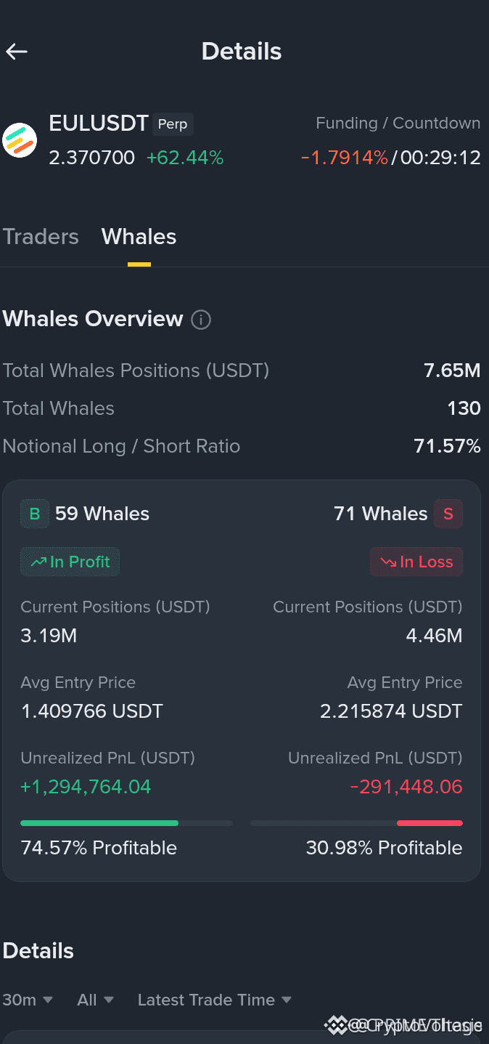Screen dimensions: 489x1044
Task: Select the In Profit trend tag
Action: tap(70, 562)
